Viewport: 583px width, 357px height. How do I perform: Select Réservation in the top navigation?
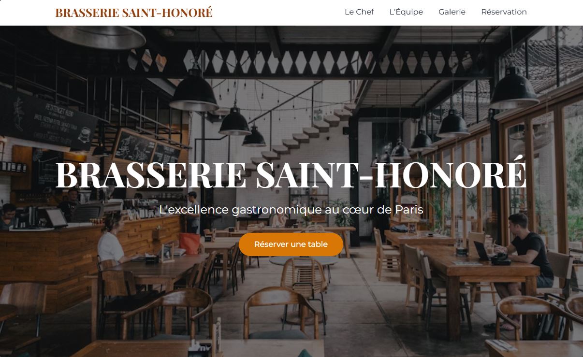pos(504,12)
